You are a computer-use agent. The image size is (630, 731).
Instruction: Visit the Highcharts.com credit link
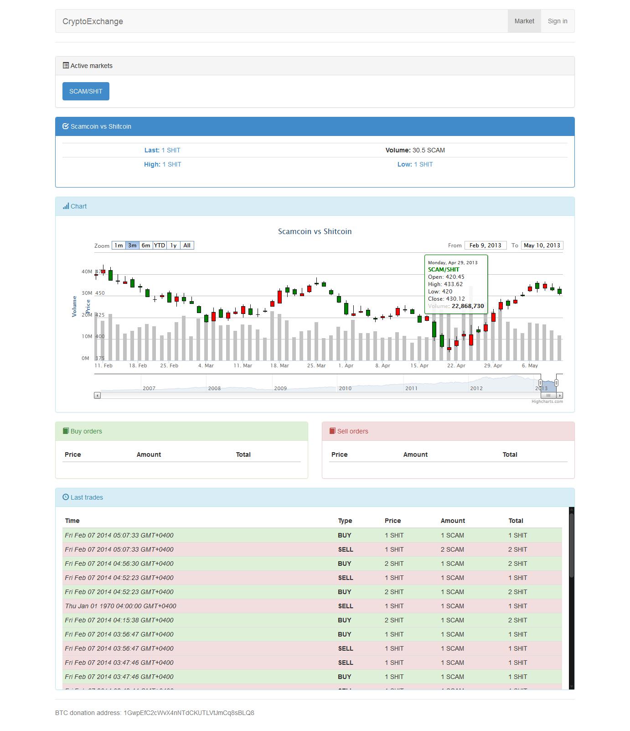[x=547, y=402]
